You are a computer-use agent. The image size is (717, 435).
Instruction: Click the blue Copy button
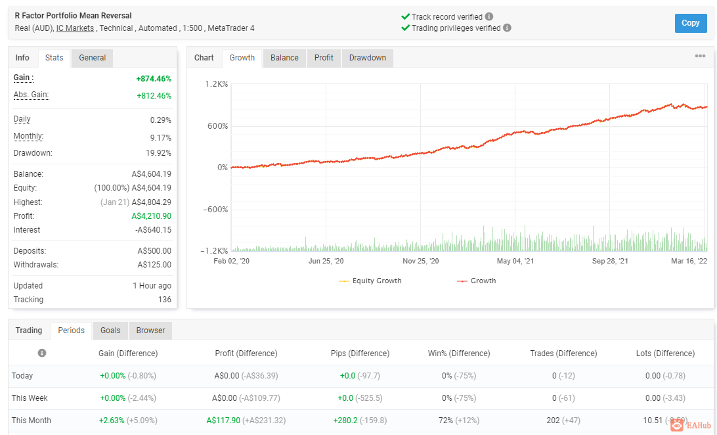click(691, 23)
